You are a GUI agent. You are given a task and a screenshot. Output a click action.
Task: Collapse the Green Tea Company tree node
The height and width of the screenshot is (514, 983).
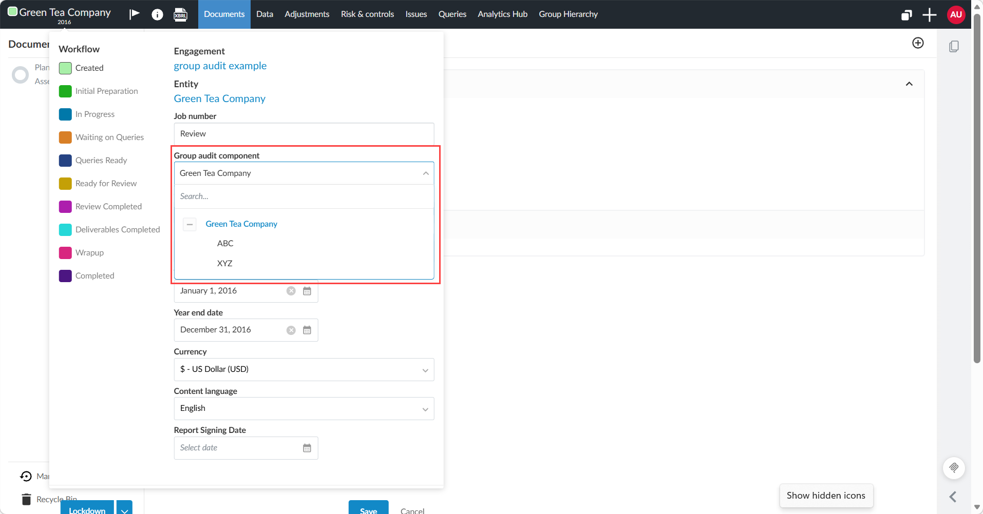pyautogui.click(x=190, y=224)
